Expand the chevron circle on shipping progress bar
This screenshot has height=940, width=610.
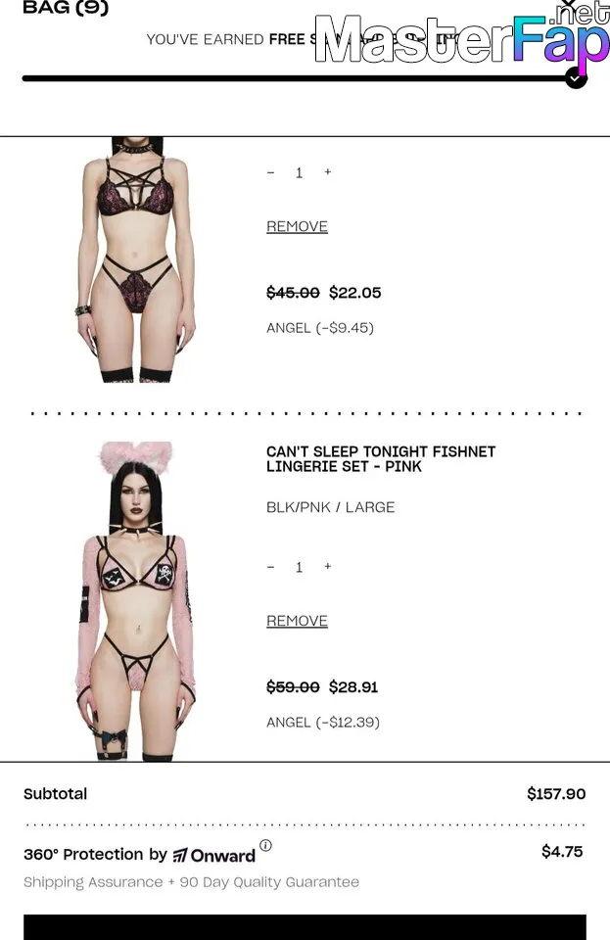[x=576, y=78]
